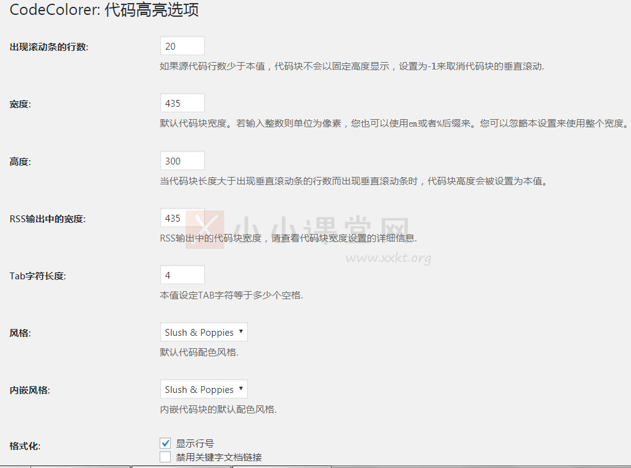Open the 内嵌风格 inline style dropdown
The width and height of the screenshot is (631, 468).
[x=204, y=389]
